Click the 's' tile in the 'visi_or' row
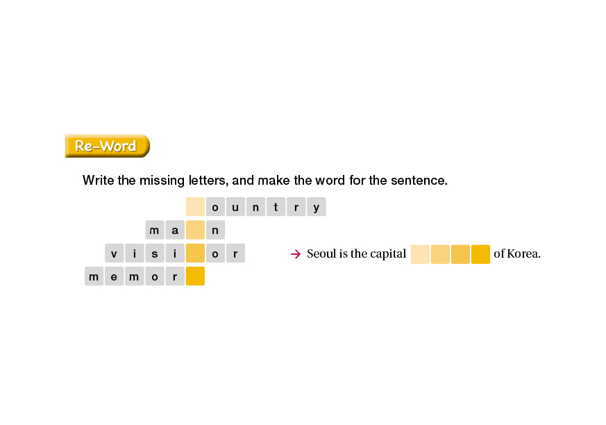This screenshot has width=606, height=425. tap(154, 253)
